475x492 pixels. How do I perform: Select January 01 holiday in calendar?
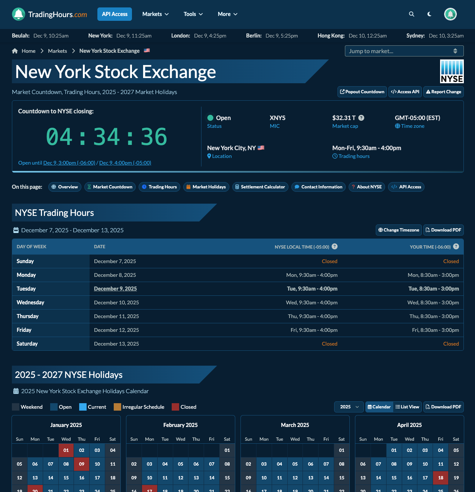(x=66, y=450)
